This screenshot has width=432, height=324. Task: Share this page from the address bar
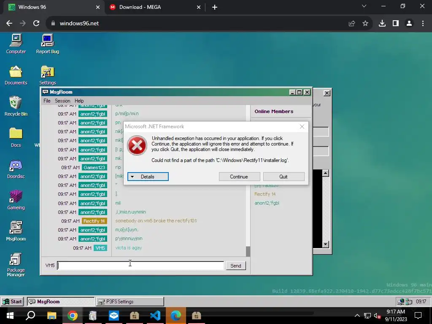pyautogui.click(x=352, y=24)
